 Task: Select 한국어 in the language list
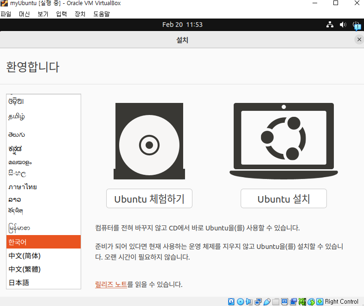pyautogui.click(x=44, y=242)
